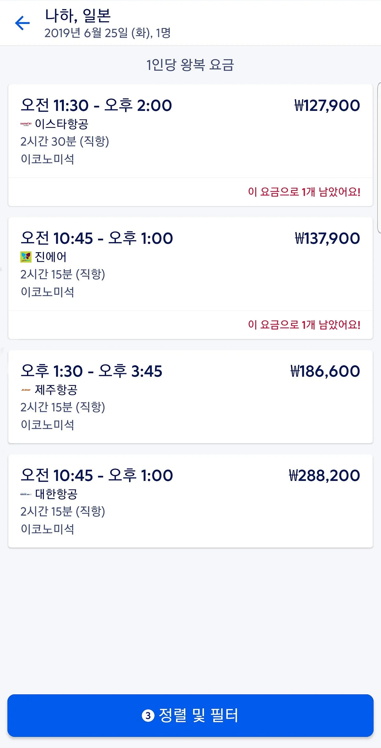Tap the ₩127,900 price
This screenshot has width=381, height=748.
(327, 105)
